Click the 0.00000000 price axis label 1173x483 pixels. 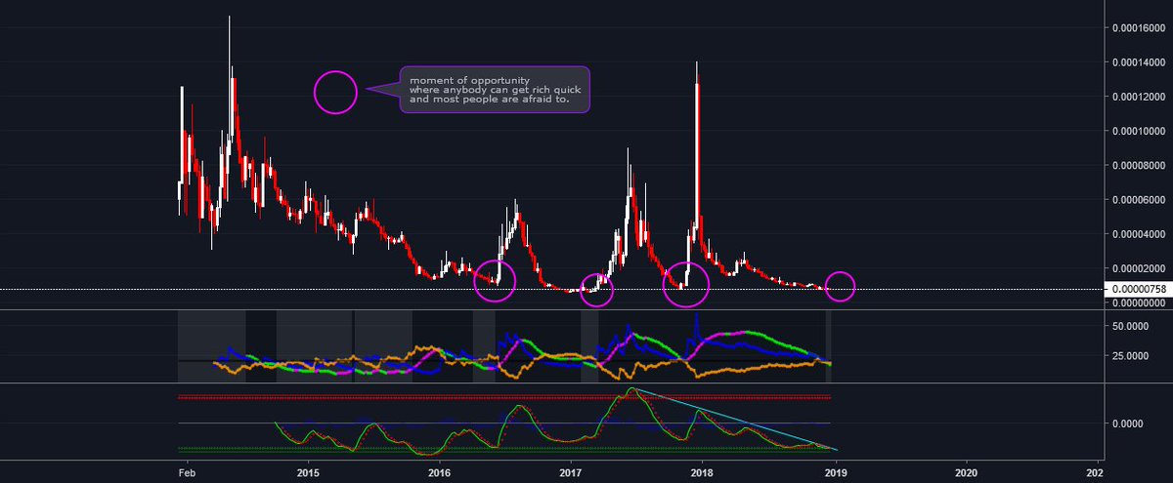point(1139,303)
